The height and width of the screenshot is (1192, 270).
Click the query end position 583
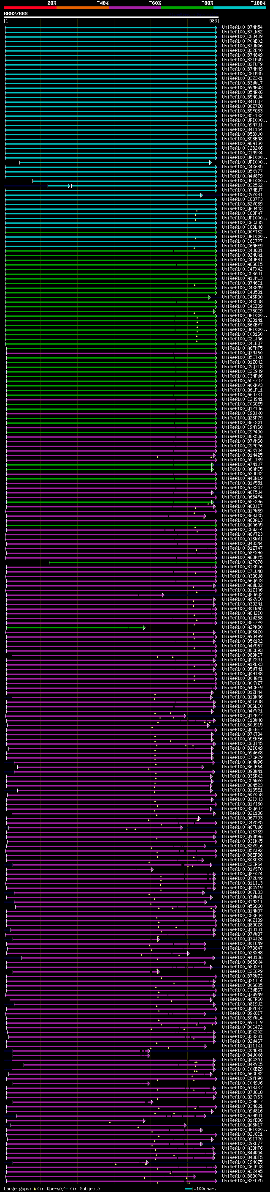click(x=213, y=21)
